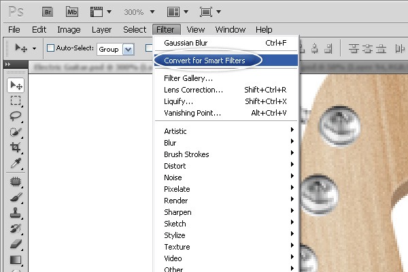The image size is (408, 272).
Task: Expand the Sharpen filter submenu
Action: coord(226,212)
